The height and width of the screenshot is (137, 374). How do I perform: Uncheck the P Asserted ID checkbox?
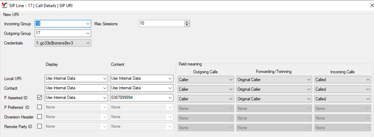[40, 98]
